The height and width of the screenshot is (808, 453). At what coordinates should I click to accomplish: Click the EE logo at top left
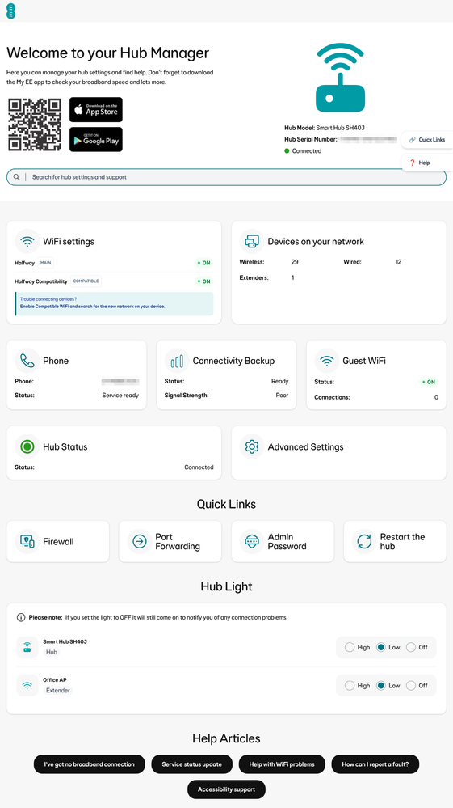(x=10, y=11)
